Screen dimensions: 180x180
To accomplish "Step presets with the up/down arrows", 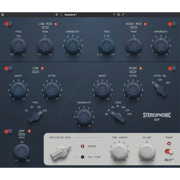I will pyautogui.click(x=62, y=15).
